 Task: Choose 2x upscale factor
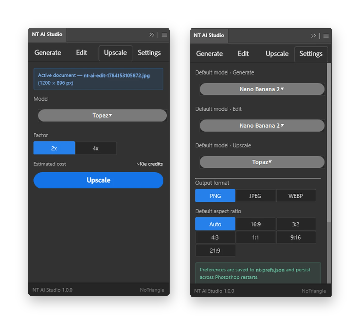coord(54,148)
